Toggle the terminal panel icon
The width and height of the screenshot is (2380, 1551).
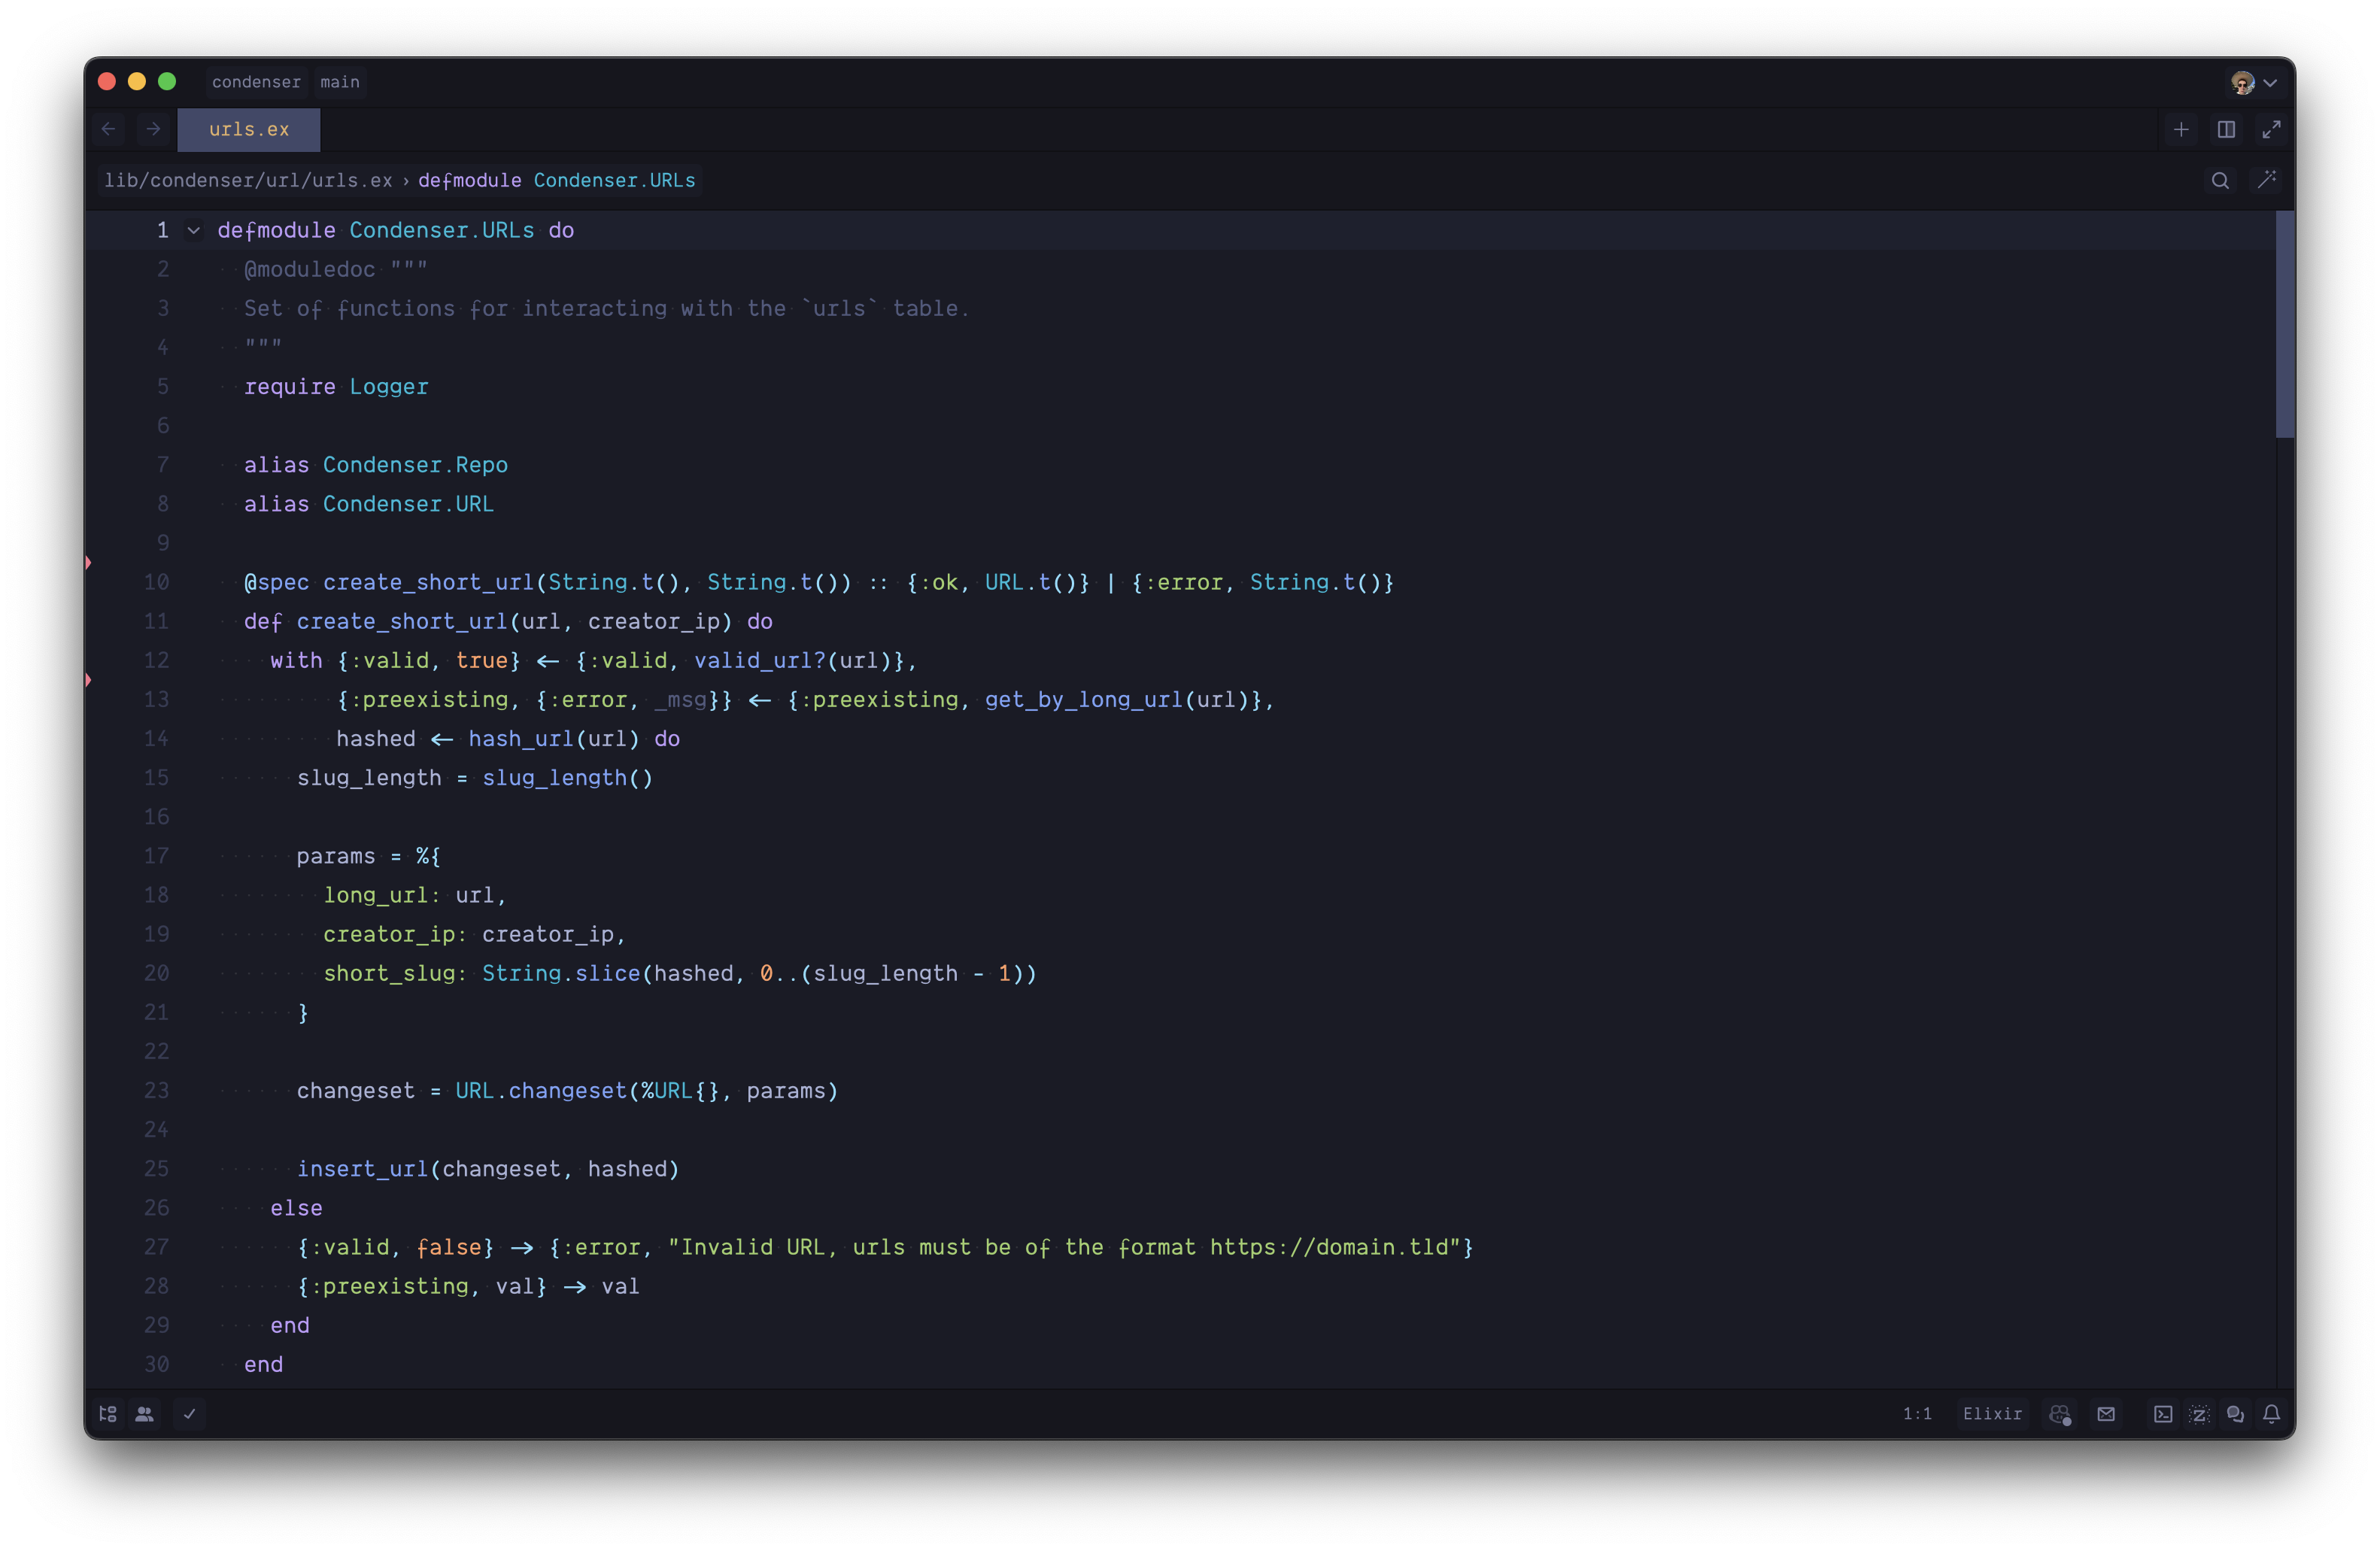pyautogui.click(x=2162, y=1413)
